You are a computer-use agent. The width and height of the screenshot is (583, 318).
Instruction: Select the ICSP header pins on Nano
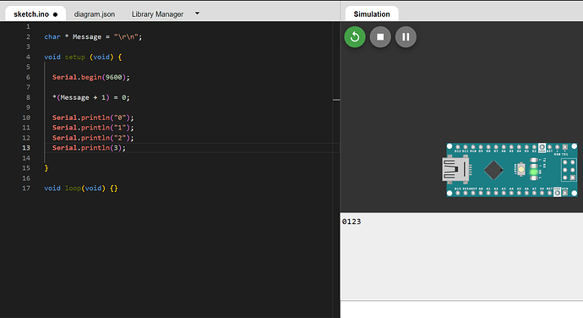click(x=569, y=170)
